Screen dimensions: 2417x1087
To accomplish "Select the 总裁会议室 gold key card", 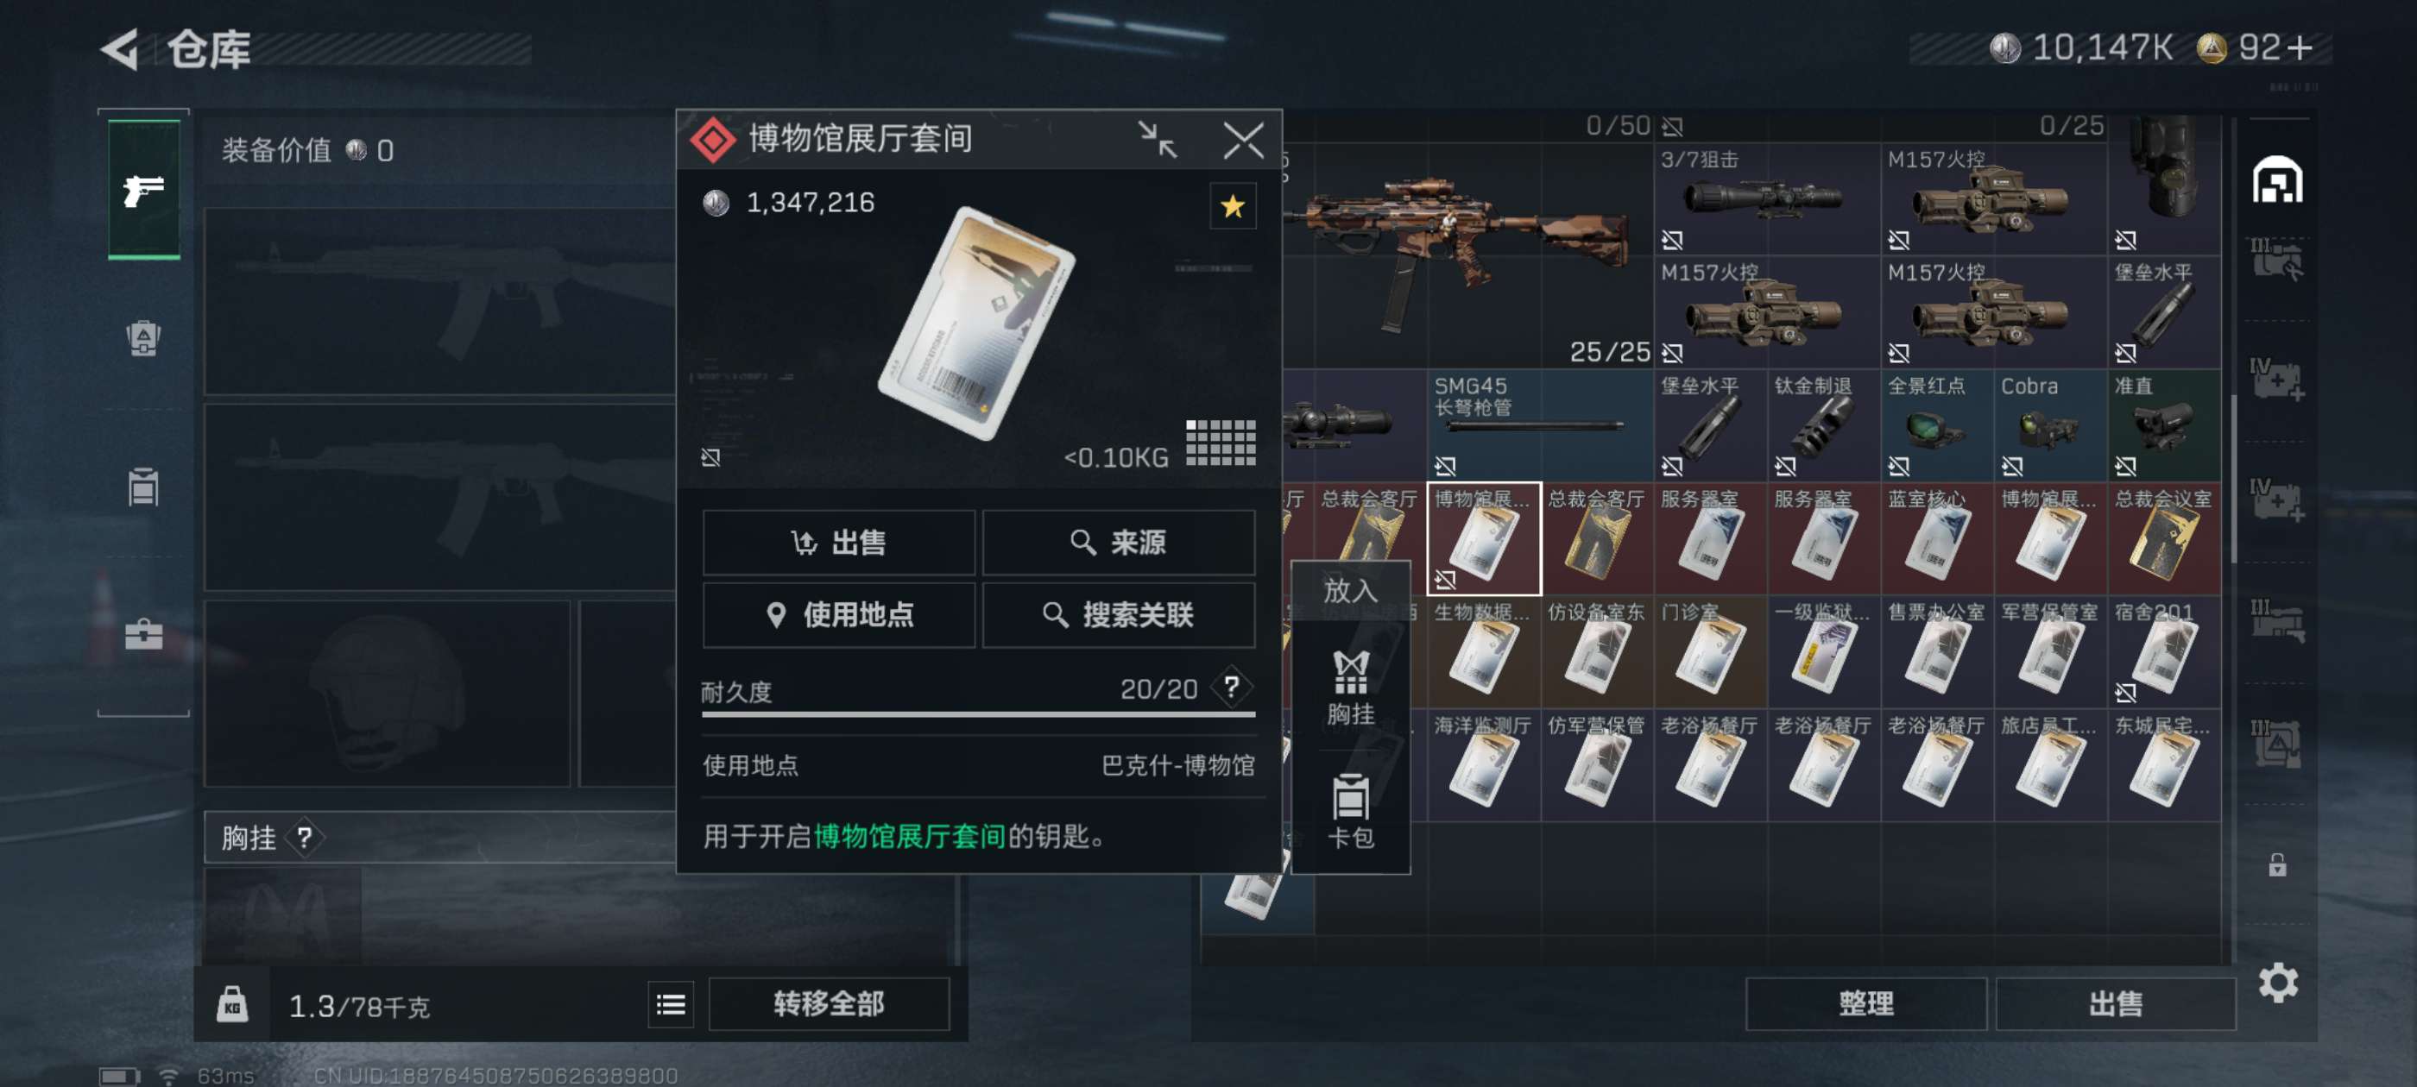I will 2164,538.
